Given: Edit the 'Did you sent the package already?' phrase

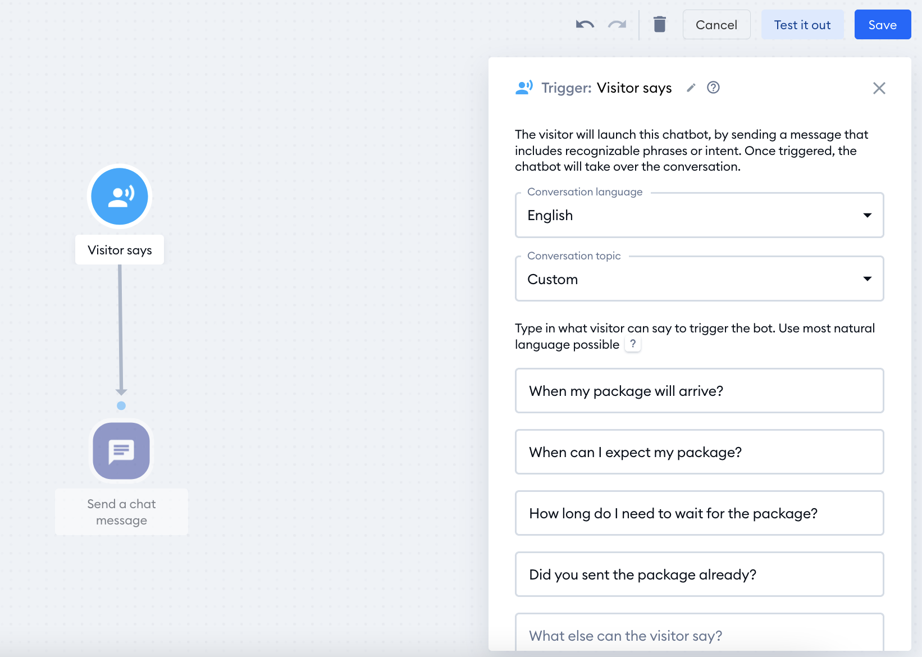Looking at the screenshot, I should (x=700, y=574).
